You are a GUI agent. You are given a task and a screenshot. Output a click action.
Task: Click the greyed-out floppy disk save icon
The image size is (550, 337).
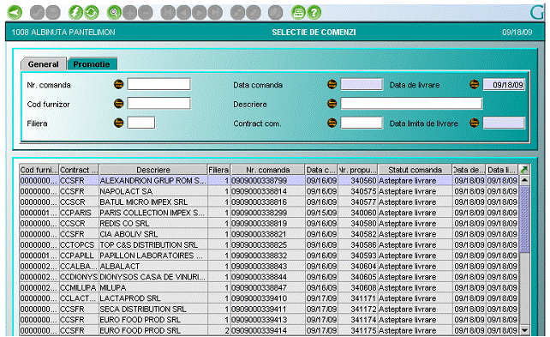pos(52,13)
